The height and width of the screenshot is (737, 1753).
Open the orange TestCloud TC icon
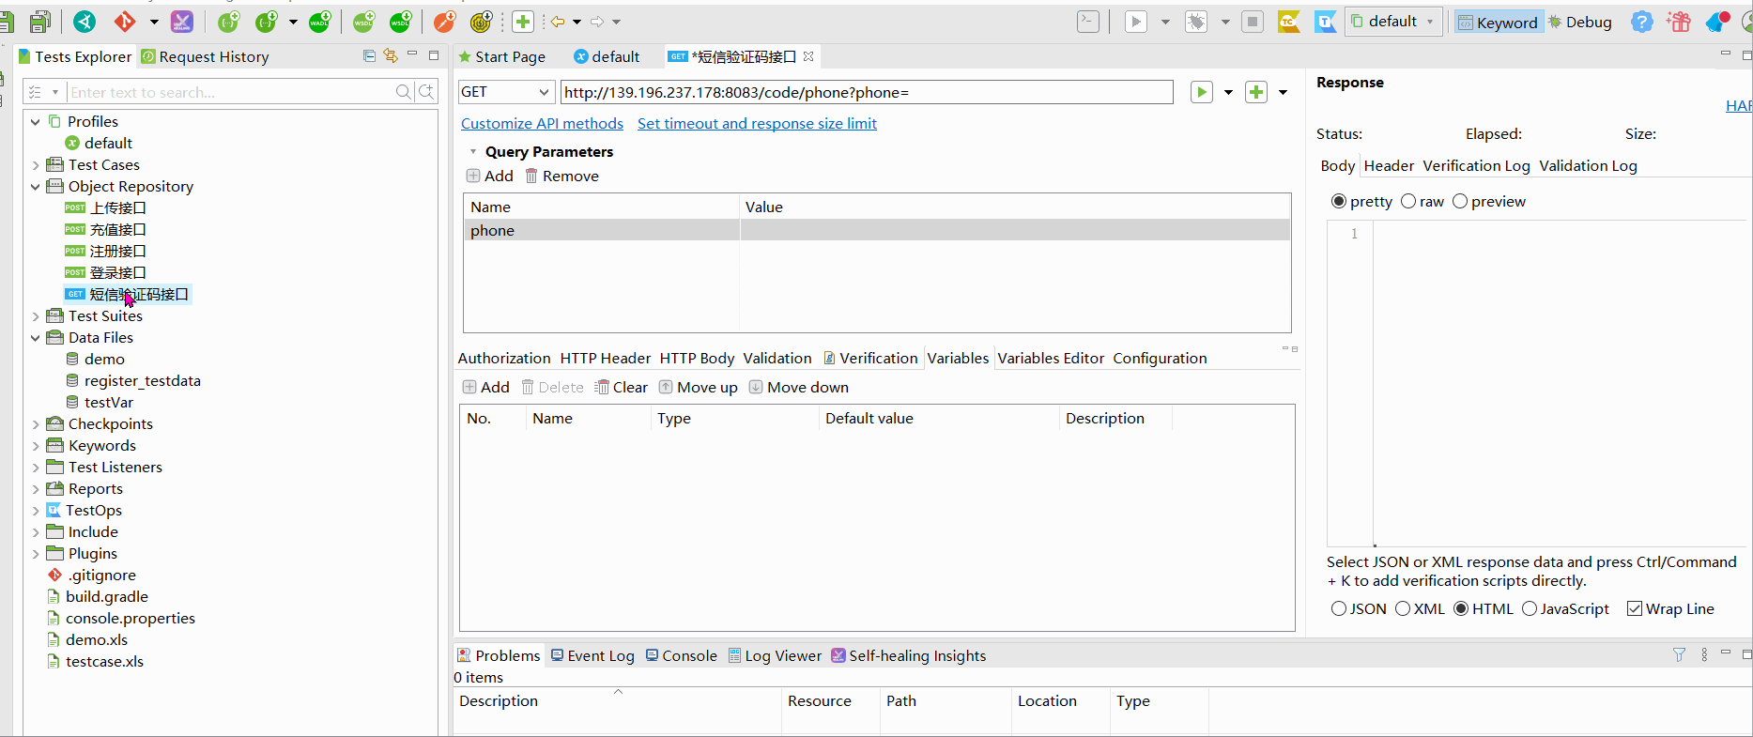tap(1289, 22)
